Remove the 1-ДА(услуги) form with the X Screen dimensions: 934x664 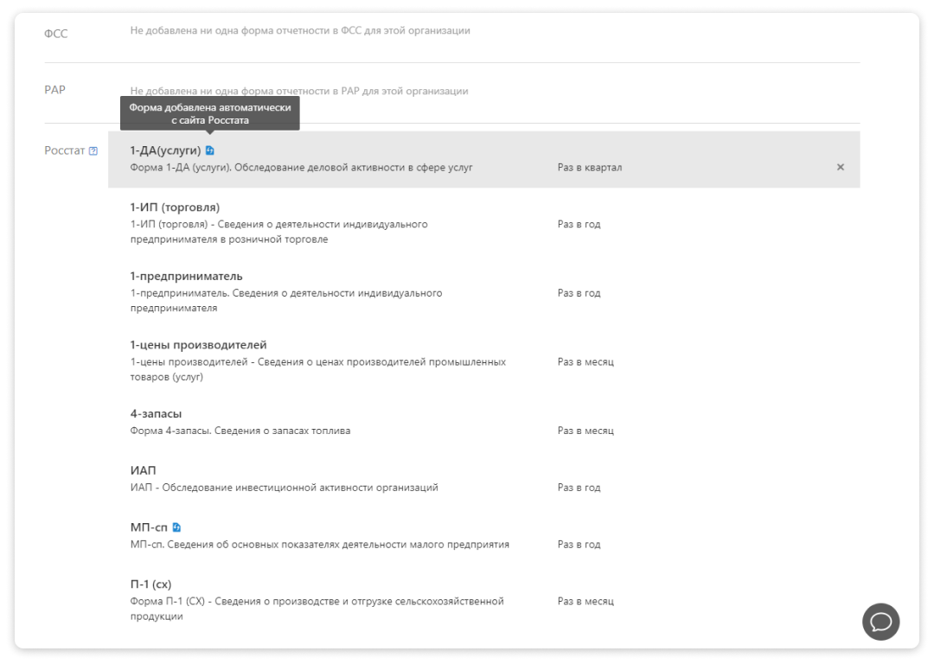[x=840, y=168]
